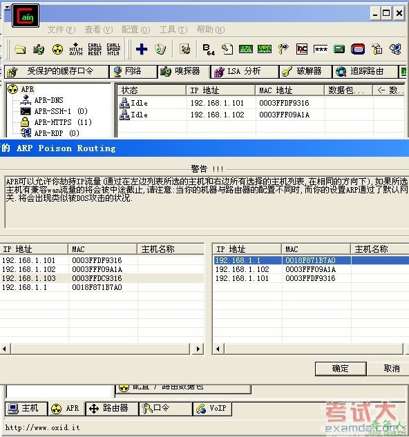Switch to bottom VoIP tab
This screenshot has height=437, width=409.
pyautogui.click(x=212, y=408)
